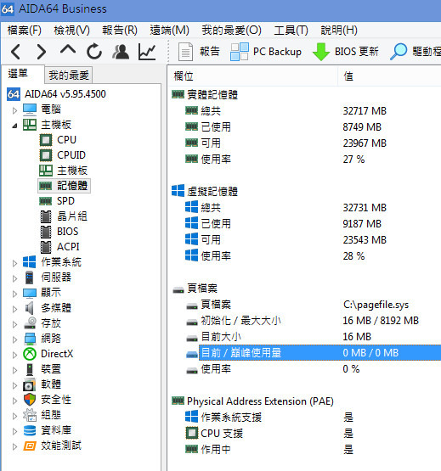Click the disk drive icon beside 存放
This screenshot has height=471, width=441.
[x=30, y=323]
